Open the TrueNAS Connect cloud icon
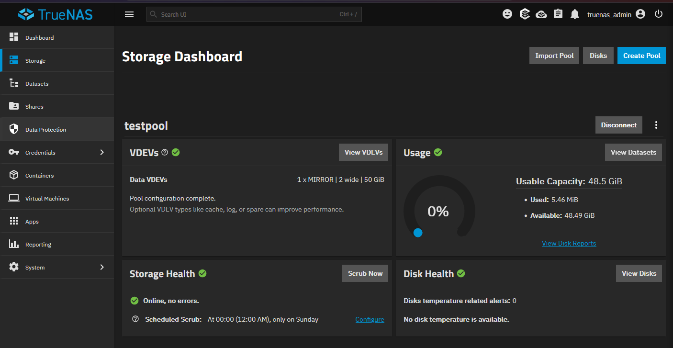The width and height of the screenshot is (673, 348). (x=541, y=14)
